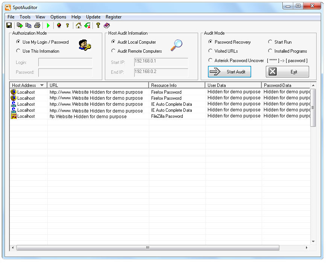Open the Options menu
This screenshot has height=263, width=326.
pyautogui.click(x=58, y=17)
